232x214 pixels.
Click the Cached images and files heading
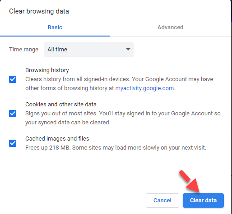tap(57, 139)
